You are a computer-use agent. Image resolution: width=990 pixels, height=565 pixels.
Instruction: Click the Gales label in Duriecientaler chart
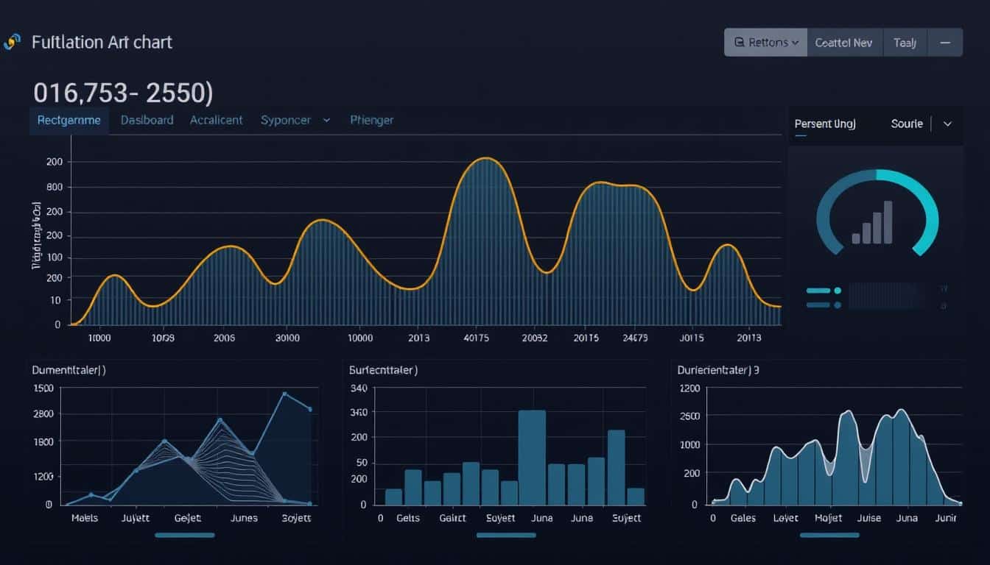point(743,518)
